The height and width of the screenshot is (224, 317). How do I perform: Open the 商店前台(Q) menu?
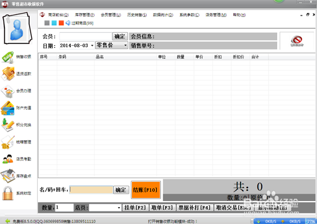[x=58, y=15]
